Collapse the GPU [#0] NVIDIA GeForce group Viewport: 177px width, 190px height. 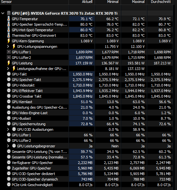(3, 13)
